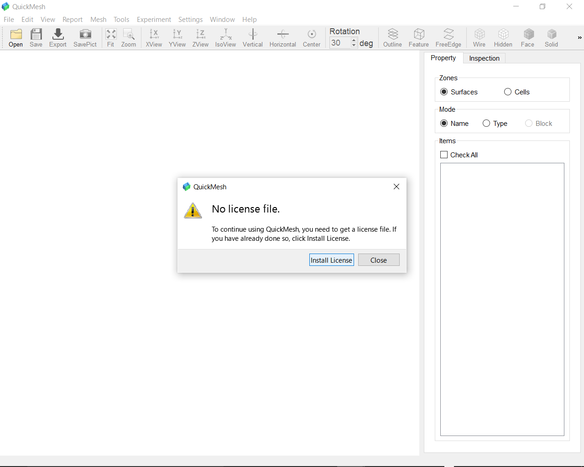Fit the view using Fit icon
The height and width of the screenshot is (467, 584).
111,38
